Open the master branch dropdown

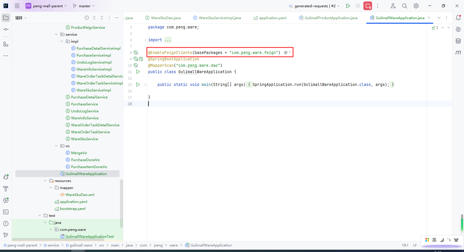point(84,6)
